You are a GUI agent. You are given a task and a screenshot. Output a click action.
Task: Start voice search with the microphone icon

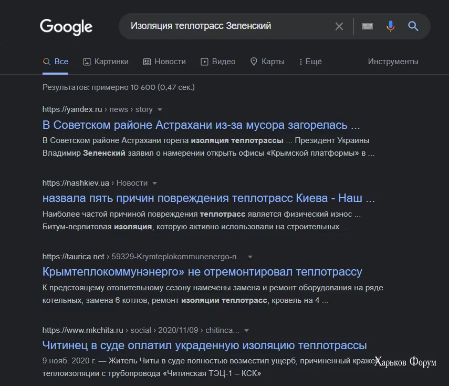(x=391, y=26)
